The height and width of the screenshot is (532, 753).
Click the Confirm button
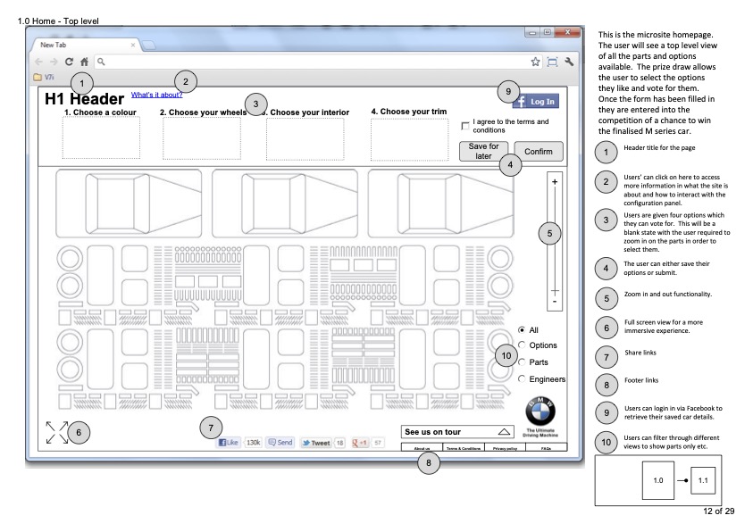tap(539, 151)
